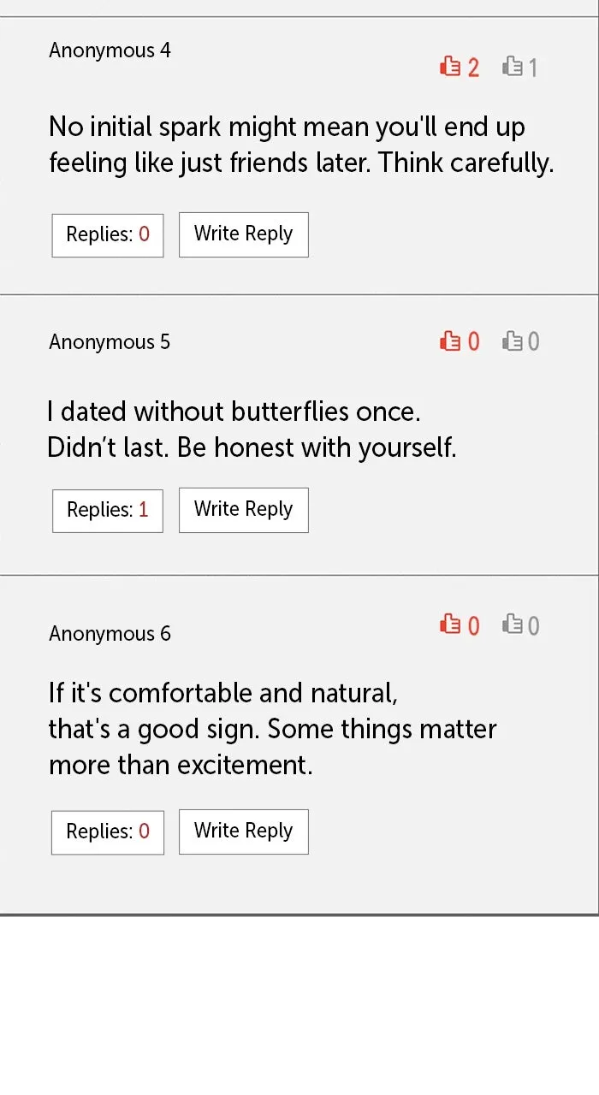Dislike Anonymous 5's comment with thumbs-down icon
Screen dimensions: 599x1095
pos(513,341)
